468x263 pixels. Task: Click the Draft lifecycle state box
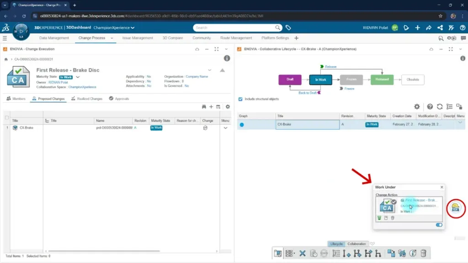(290, 79)
